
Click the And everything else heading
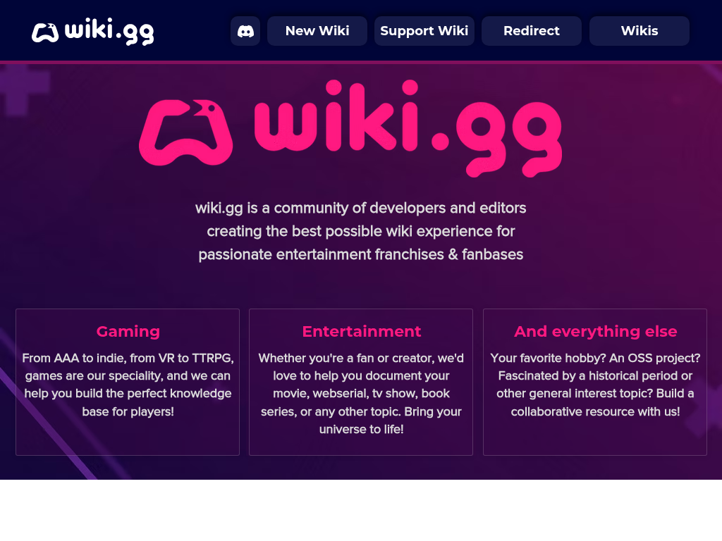[x=595, y=331]
